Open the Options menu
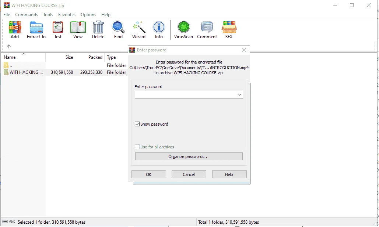Viewport: 379px width, 227px height. tap(88, 15)
